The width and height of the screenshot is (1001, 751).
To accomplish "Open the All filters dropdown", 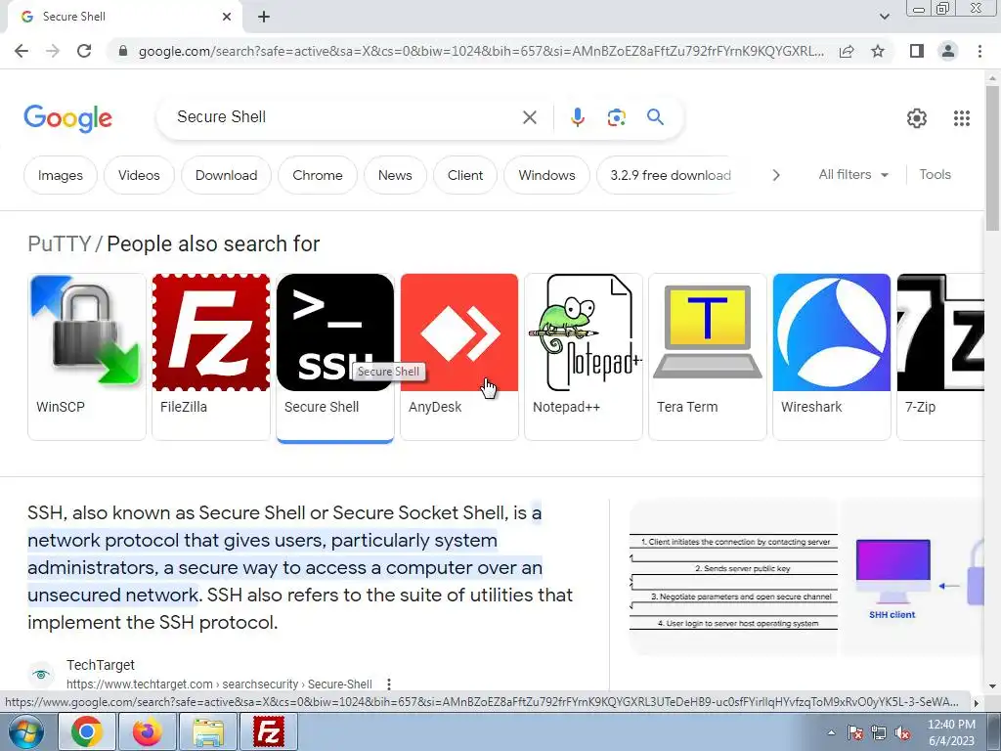I will coord(852,174).
